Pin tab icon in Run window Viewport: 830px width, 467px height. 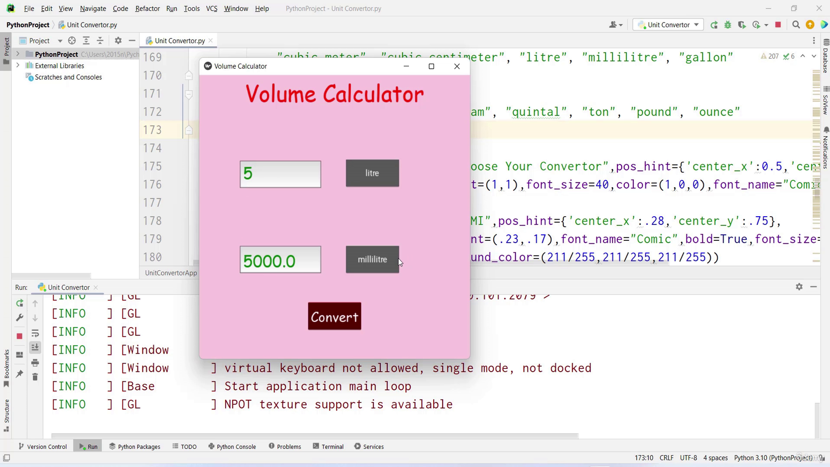19,374
